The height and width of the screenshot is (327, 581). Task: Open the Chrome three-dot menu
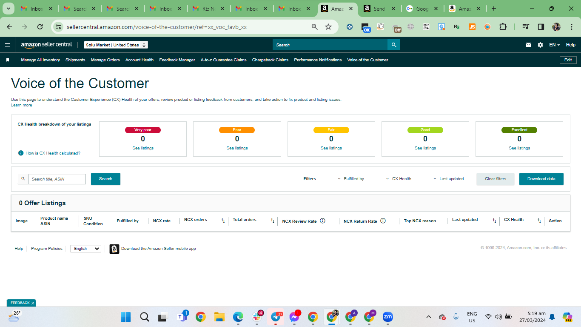tap(571, 27)
